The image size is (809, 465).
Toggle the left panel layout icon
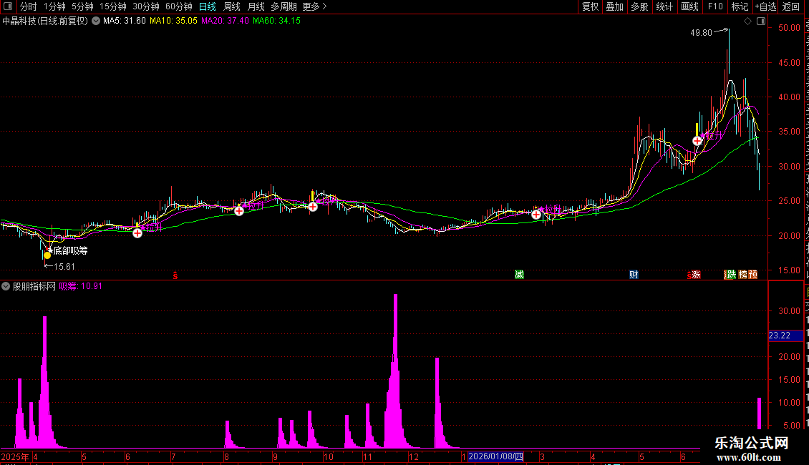pyautogui.click(x=8, y=6)
